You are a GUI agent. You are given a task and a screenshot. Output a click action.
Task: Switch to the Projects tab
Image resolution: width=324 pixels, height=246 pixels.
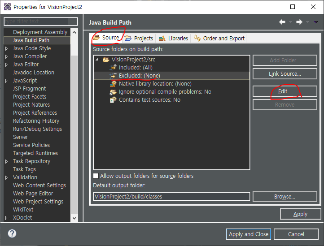click(x=139, y=38)
